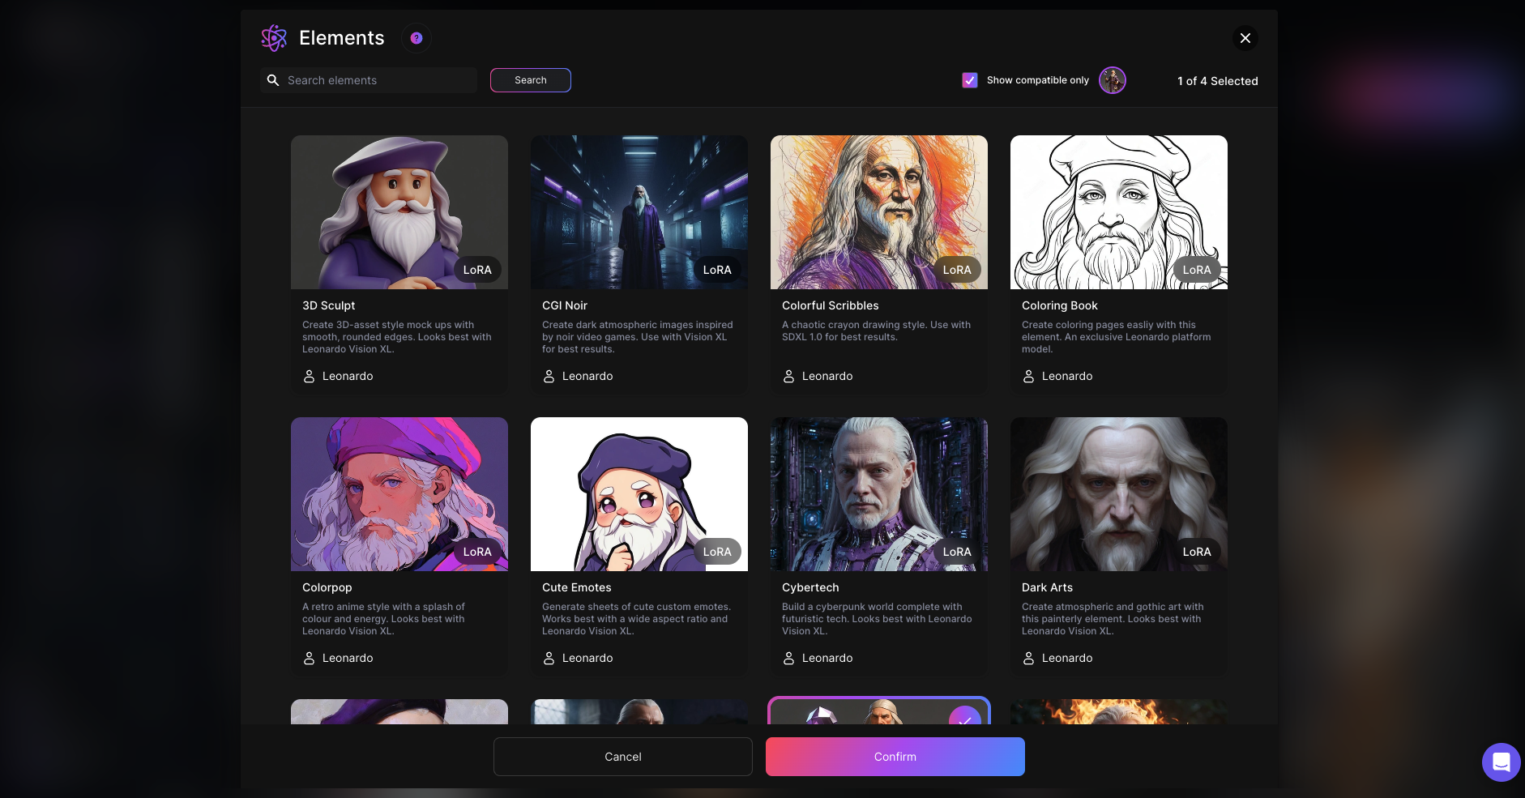Choose the Cute Emotes element thumbnail

pos(639,494)
